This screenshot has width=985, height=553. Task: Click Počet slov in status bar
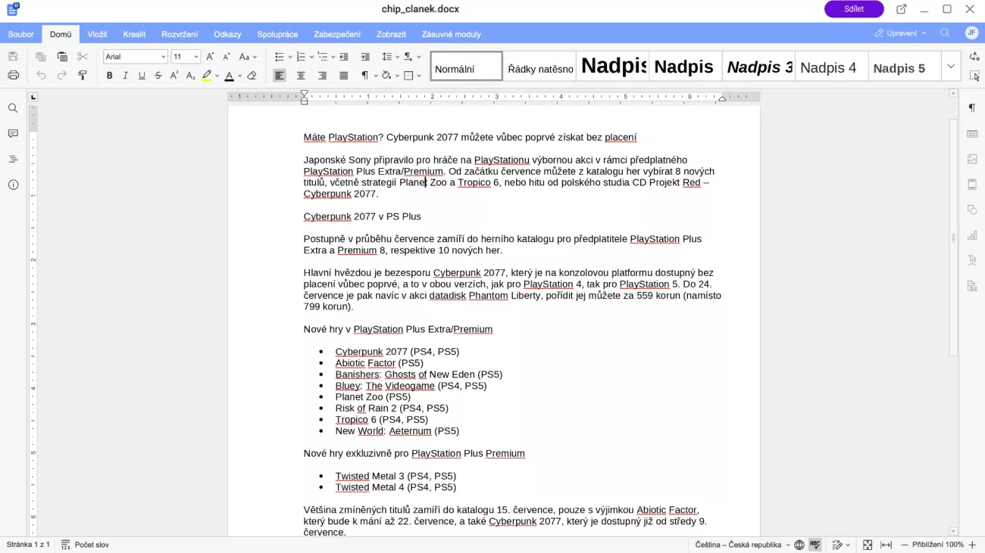[85, 545]
